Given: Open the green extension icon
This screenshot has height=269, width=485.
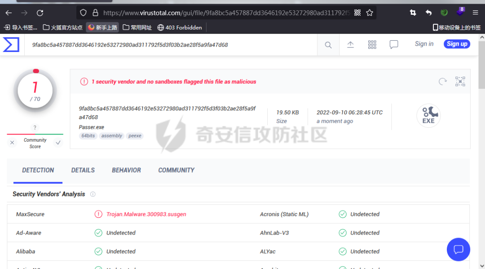Looking at the screenshot, I should click(x=444, y=13).
